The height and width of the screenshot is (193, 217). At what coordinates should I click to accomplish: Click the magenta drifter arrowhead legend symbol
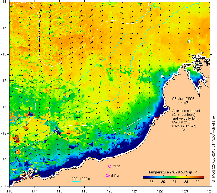(108, 176)
